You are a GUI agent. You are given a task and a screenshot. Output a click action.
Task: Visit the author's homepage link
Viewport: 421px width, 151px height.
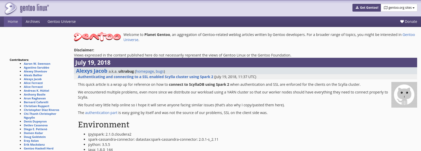pos(145,71)
